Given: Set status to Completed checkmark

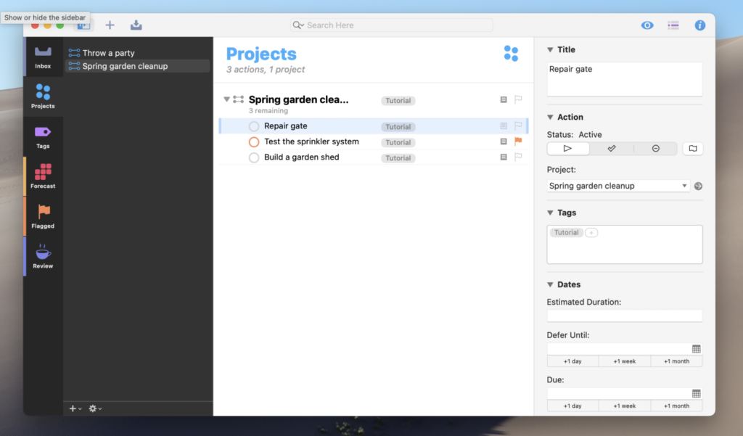Looking at the screenshot, I should pos(611,148).
